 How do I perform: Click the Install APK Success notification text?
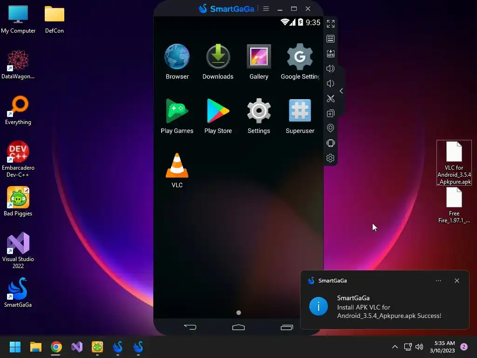[389, 311]
